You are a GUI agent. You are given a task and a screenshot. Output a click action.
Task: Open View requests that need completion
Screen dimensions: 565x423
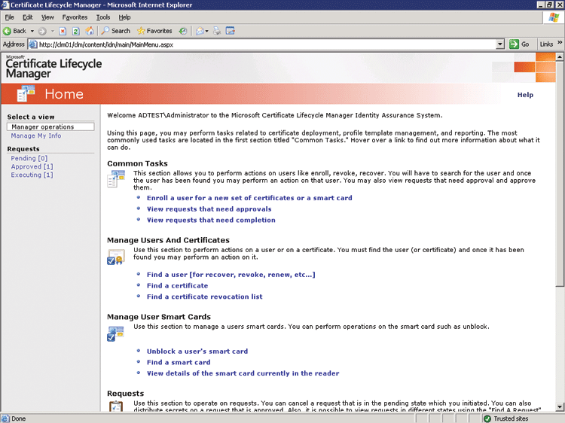click(211, 220)
